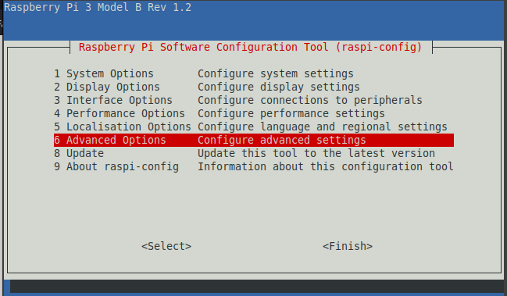
Task: Click 'Configure advanced settings' highlighted description
Action: (282, 140)
